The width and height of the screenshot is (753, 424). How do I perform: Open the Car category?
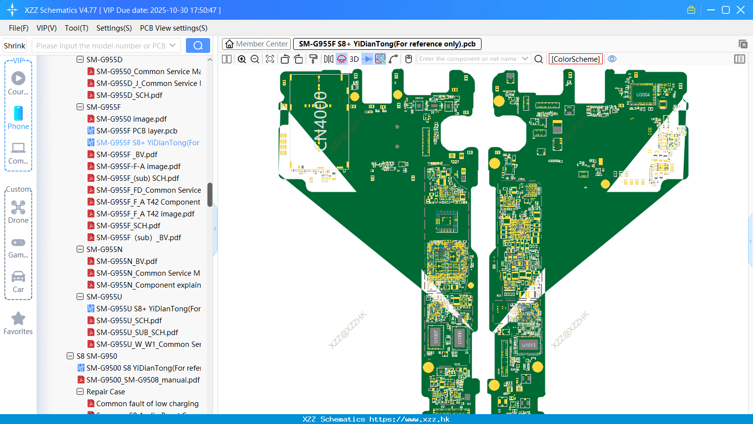[18, 282]
